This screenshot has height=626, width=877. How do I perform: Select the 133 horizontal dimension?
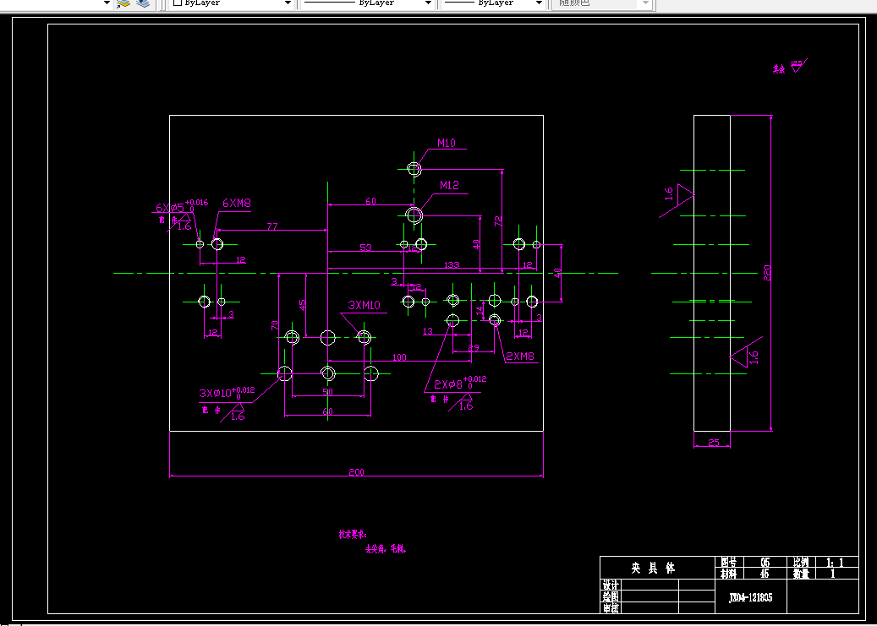(x=452, y=264)
